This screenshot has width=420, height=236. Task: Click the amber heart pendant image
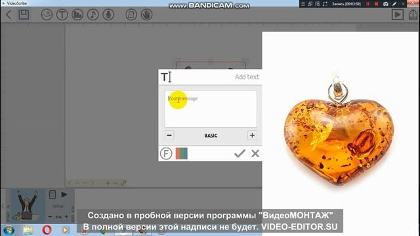pos(339,130)
